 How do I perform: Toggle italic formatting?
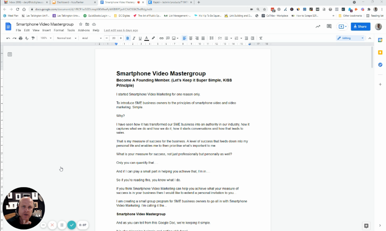pos(134,38)
